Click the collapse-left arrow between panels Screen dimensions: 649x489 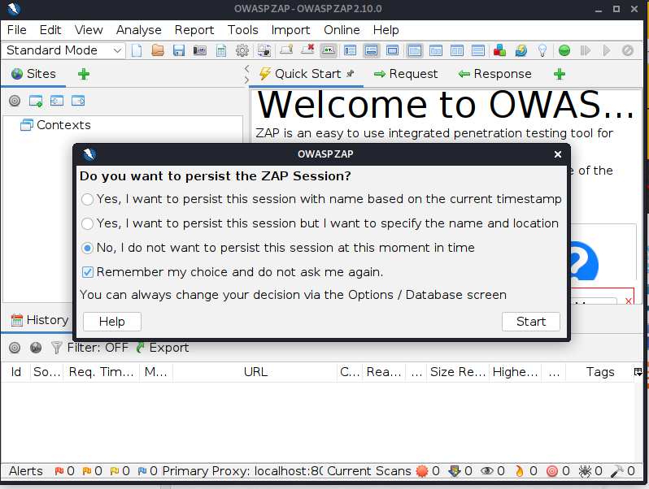point(246,68)
